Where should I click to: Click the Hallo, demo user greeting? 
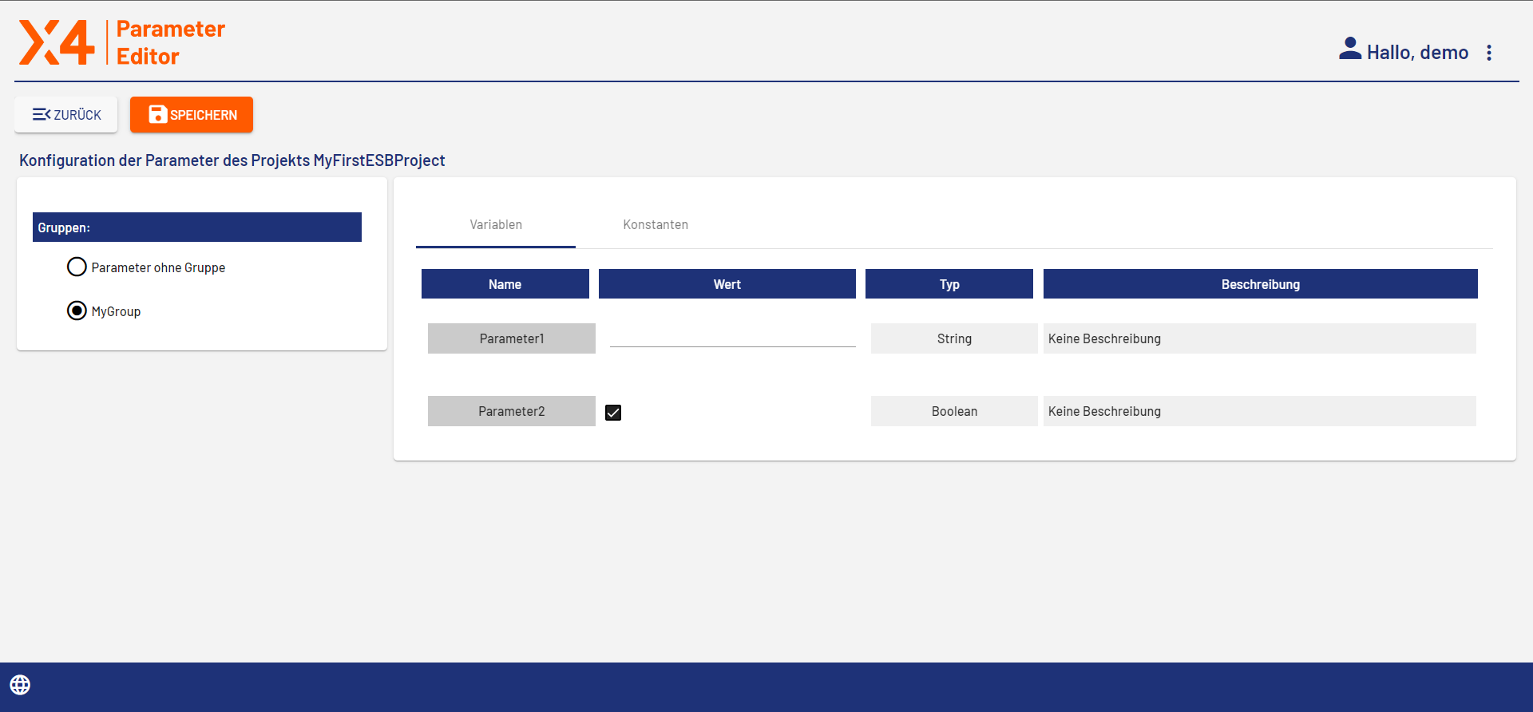1417,53
